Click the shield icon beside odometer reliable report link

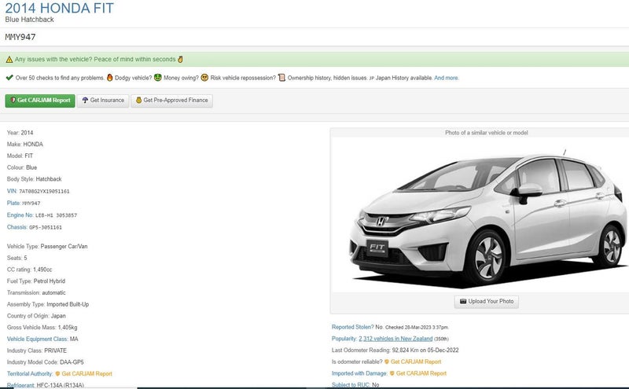point(387,361)
